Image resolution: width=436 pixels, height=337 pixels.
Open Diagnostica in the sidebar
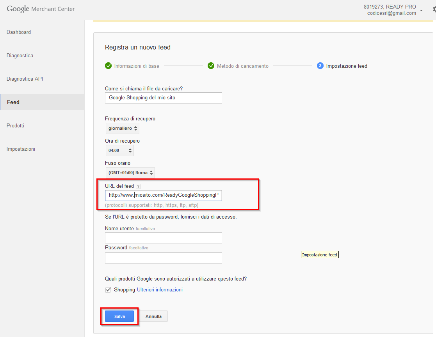[x=20, y=56]
